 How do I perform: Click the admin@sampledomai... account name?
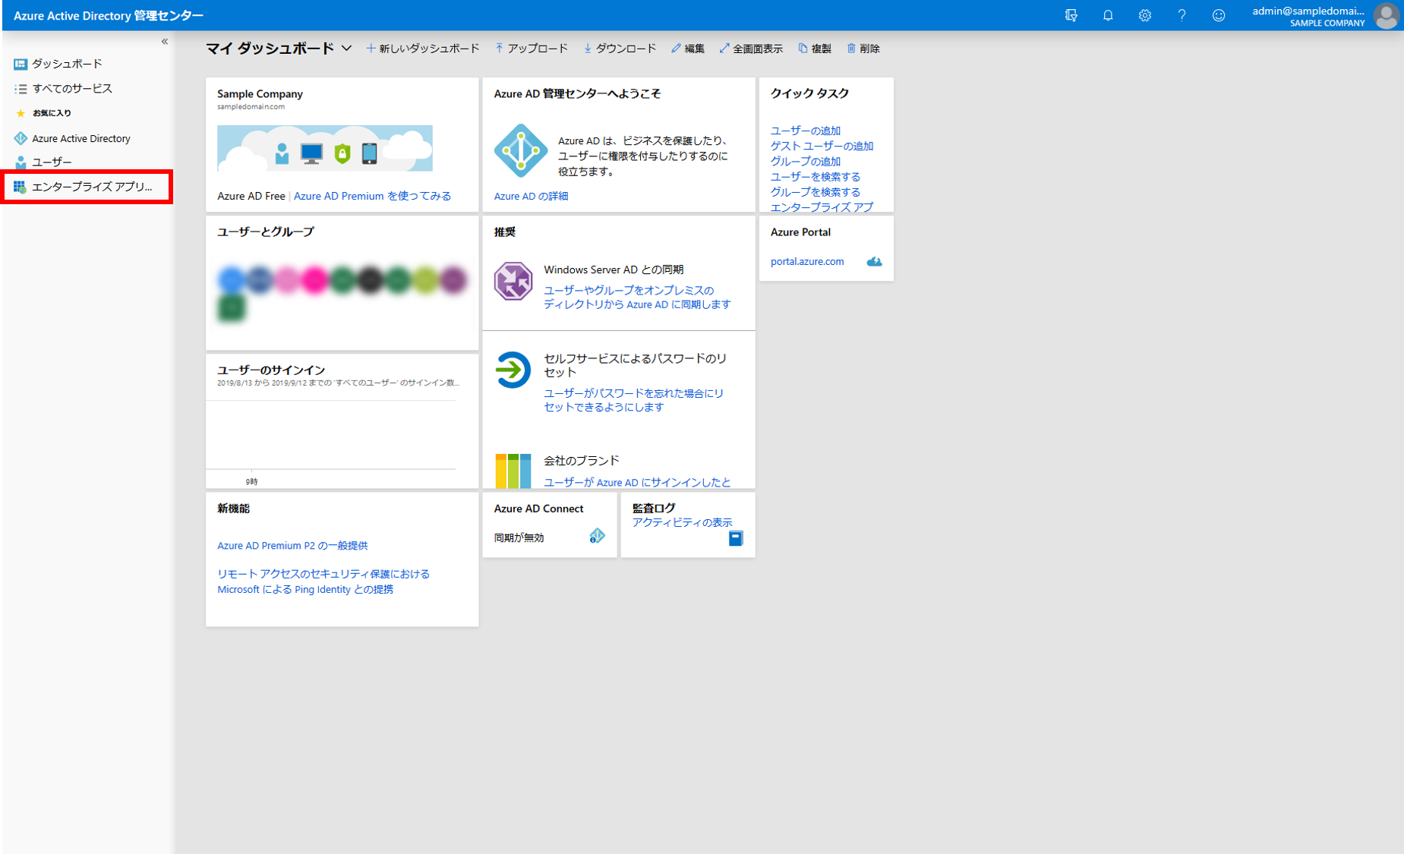(1308, 11)
